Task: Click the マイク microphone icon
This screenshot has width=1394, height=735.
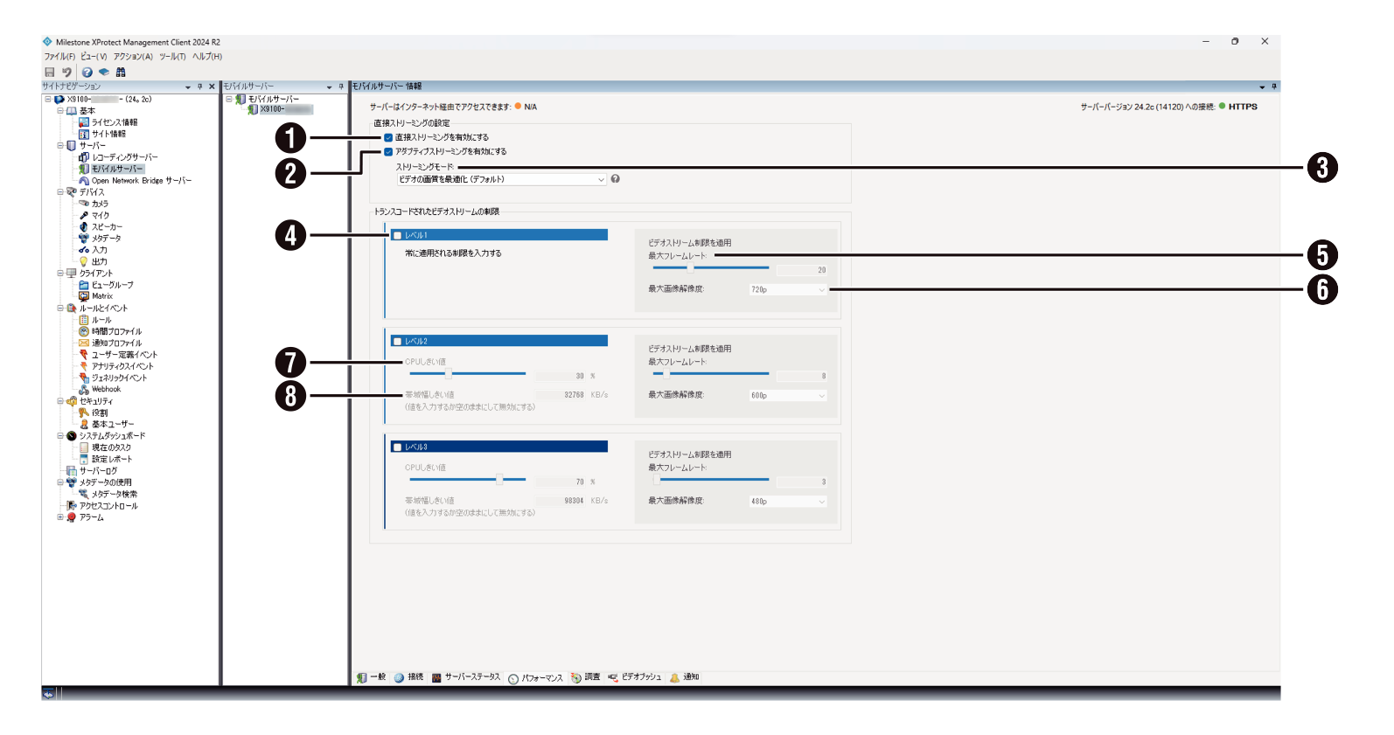Action: pos(84,215)
